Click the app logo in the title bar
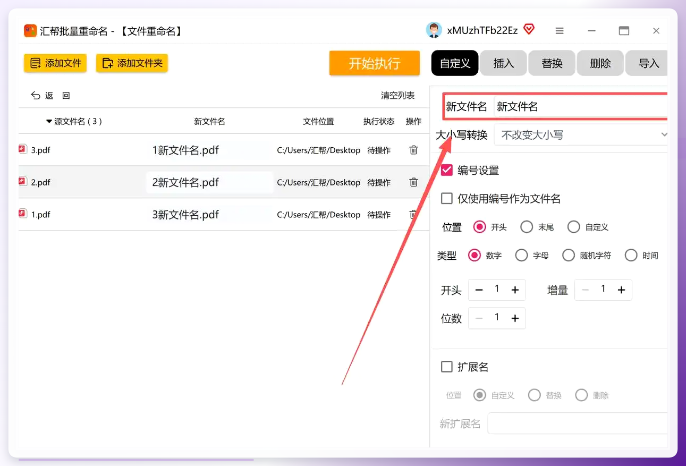 30,31
